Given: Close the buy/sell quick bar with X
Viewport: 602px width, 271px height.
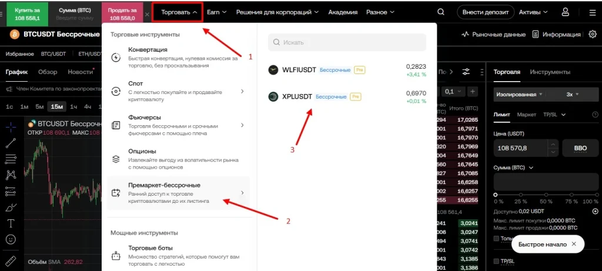Looking at the screenshot, I should pos(147,14).
